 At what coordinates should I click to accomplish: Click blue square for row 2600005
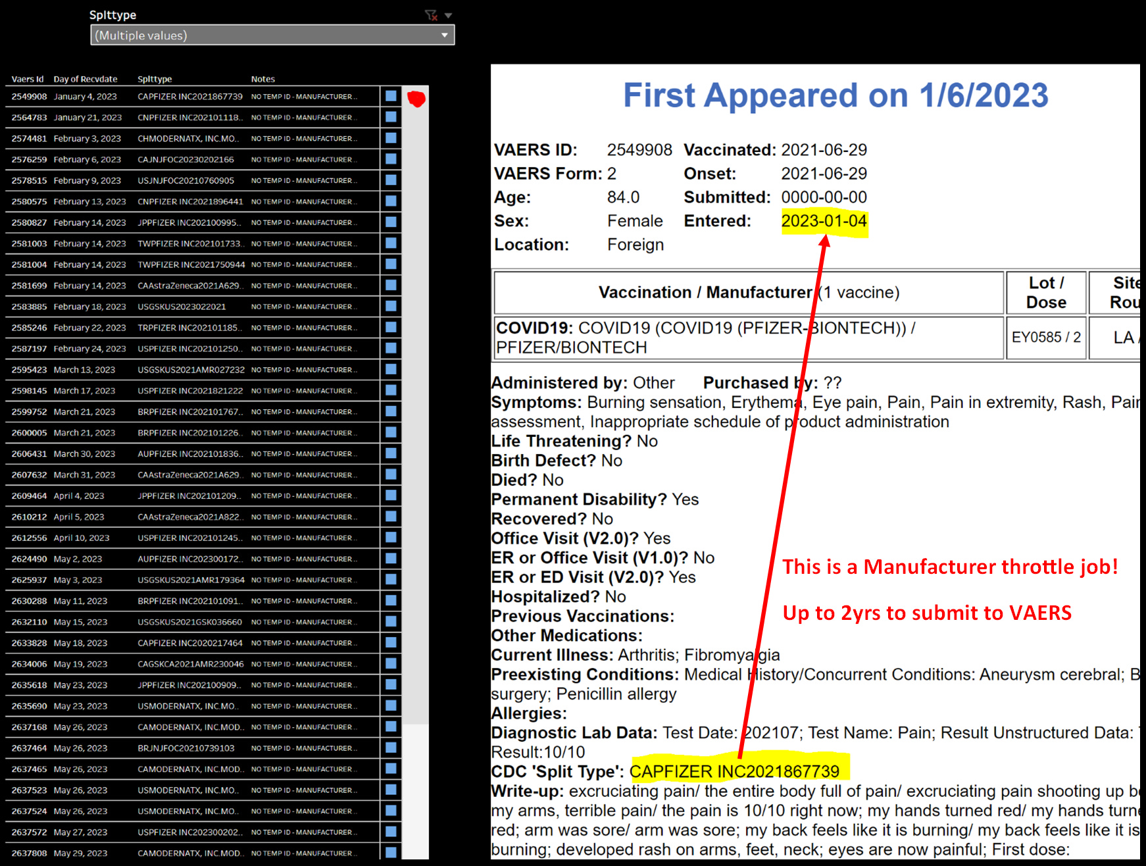(391, 433)
